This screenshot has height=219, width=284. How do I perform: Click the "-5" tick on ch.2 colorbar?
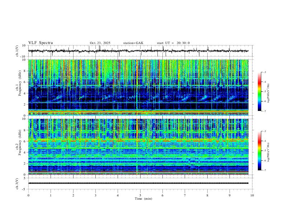pos(265,151)
